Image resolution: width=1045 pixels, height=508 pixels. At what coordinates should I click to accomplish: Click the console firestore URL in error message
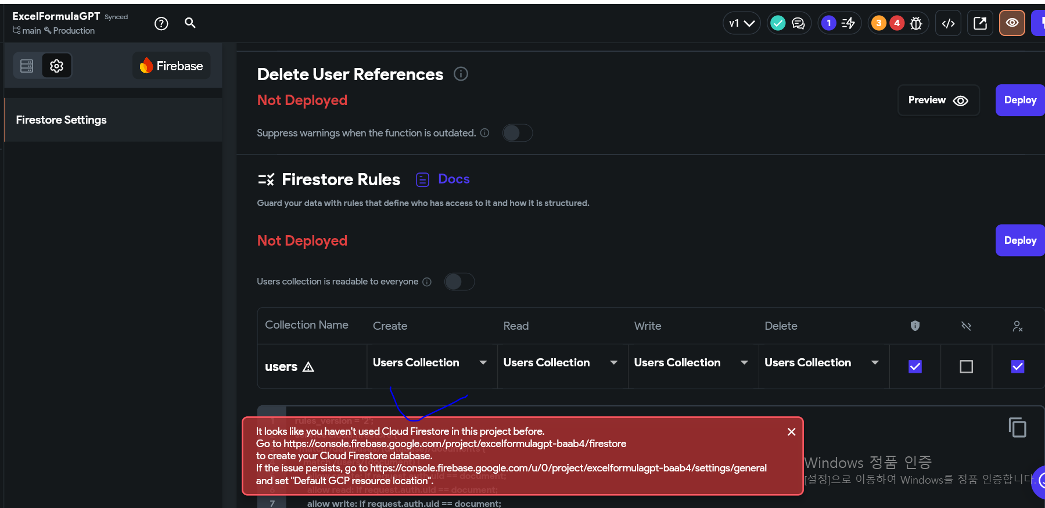pos(455,444)
